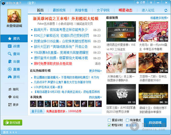Click the 登录 login link in title bar
Viewport: 171px width, 135px height.
31,3
